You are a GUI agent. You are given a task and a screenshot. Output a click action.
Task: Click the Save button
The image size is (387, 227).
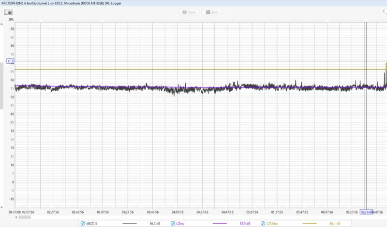(x=212, y=12)
